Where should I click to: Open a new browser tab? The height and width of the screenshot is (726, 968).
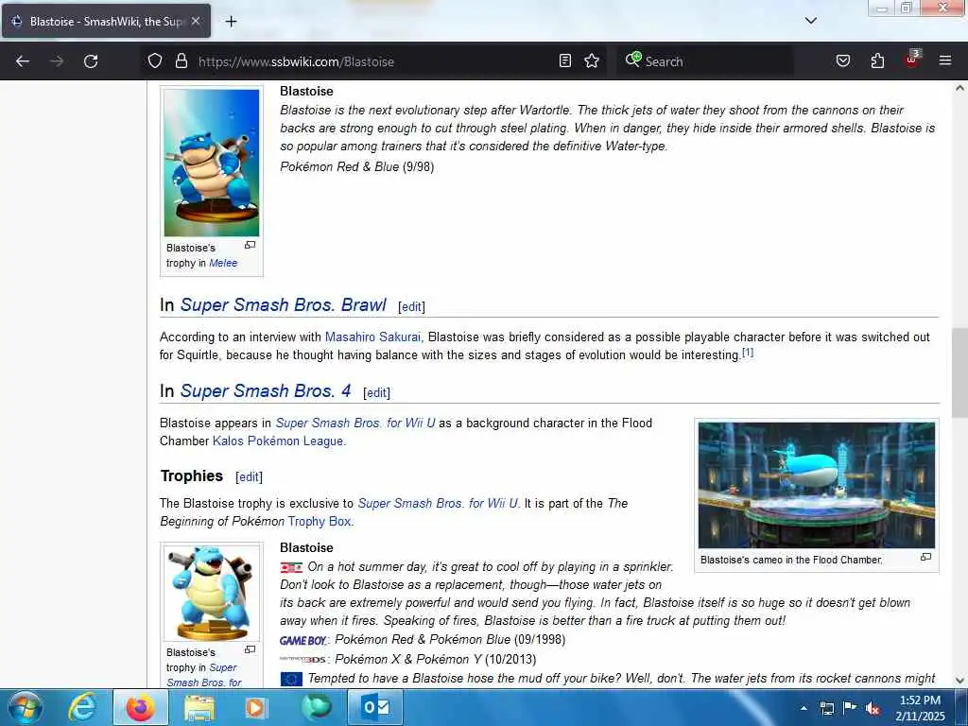tap(231, 22)
